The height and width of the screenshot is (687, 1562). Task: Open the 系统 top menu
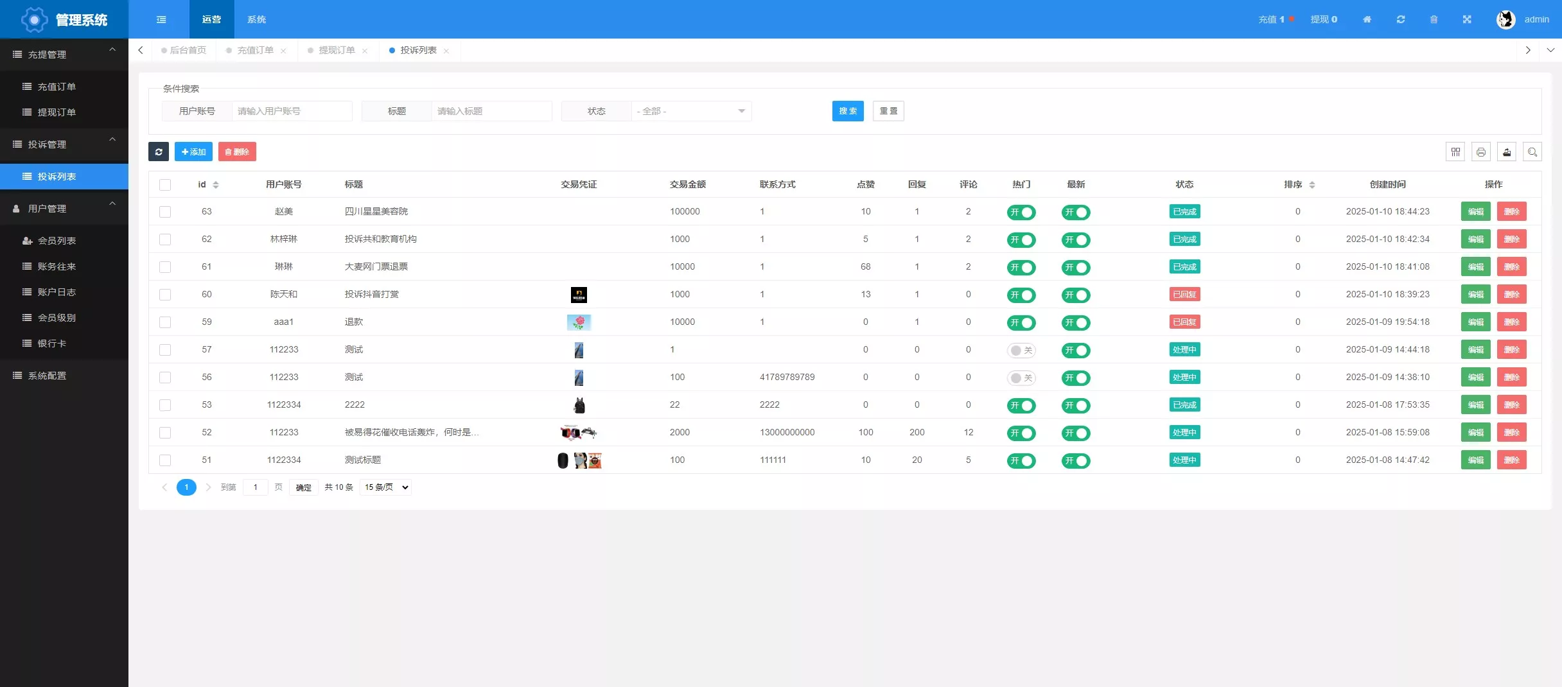click(256, 19)
